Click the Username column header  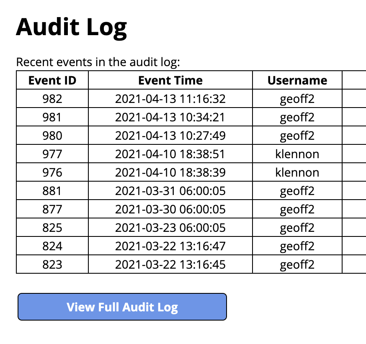297,80
